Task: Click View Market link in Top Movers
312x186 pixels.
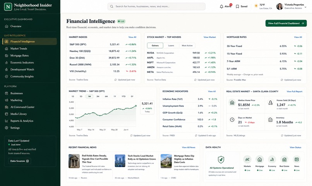Action: click(x=209, y=37)
